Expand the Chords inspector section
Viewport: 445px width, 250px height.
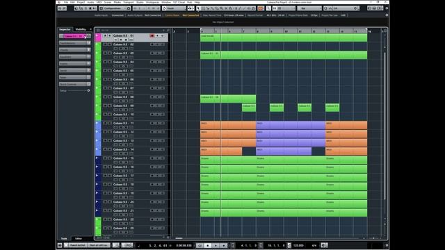point(75,50)
